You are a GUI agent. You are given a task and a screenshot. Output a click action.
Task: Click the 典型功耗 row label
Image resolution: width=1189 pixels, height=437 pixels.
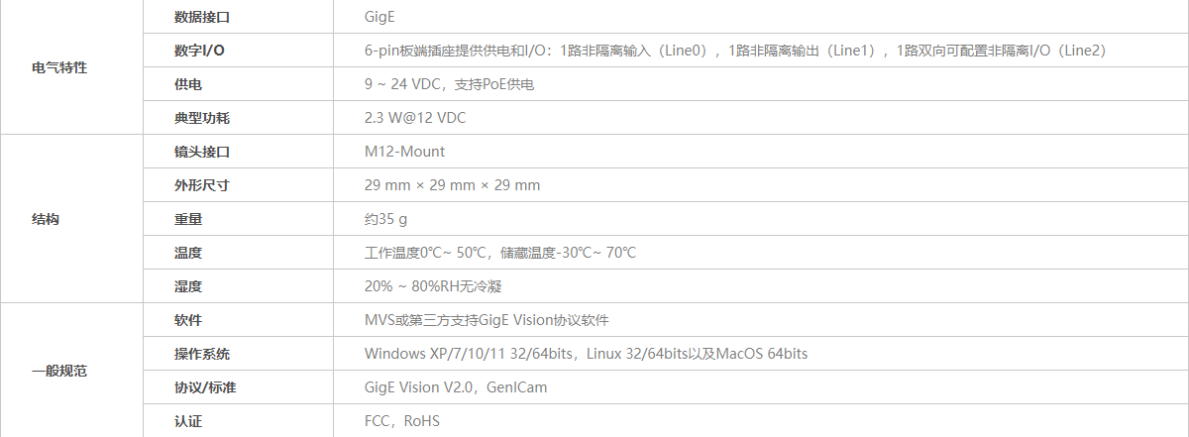tap(202, 118)
